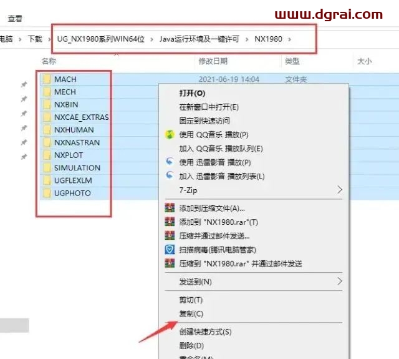
Task: Click the SIMULATION folder icon
Action: coord(47,168)
